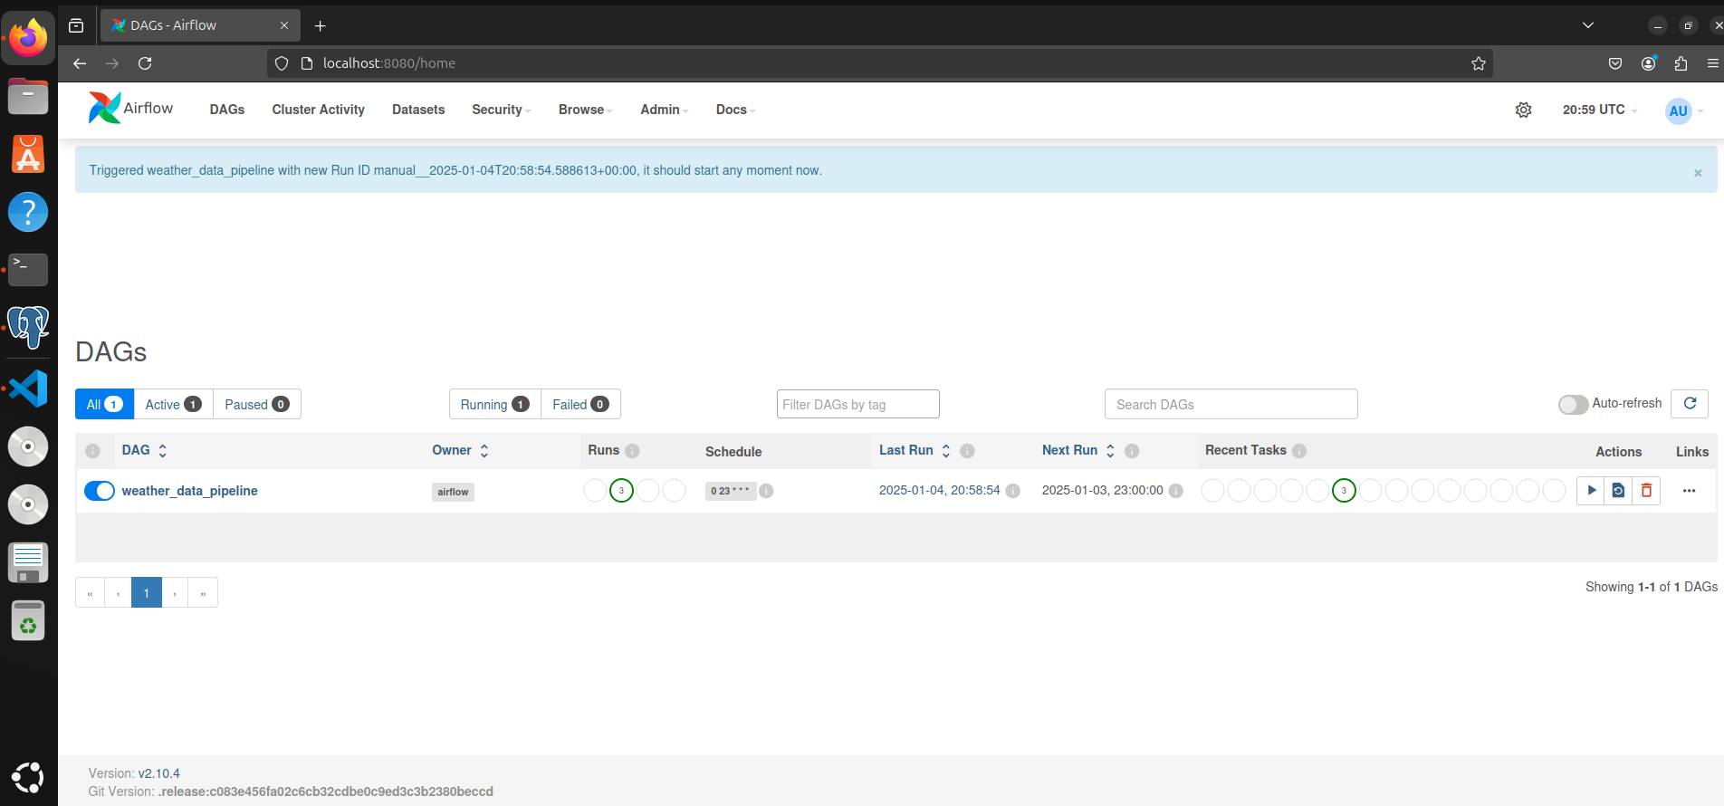Screen dimensions: 1724x806
Task: Open Save to Pocket icon
Action: (x=1615, y=63)
